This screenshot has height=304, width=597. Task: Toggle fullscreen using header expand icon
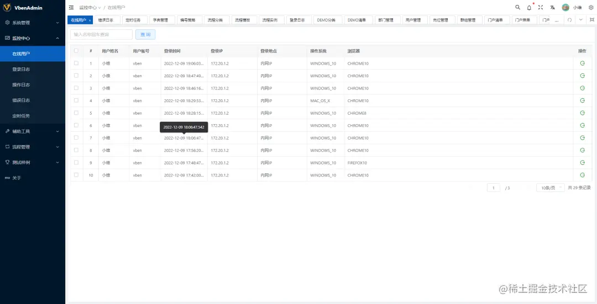click(x=540, y=7)
